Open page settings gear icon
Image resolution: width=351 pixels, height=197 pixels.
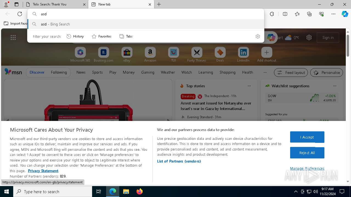point(309,37)
